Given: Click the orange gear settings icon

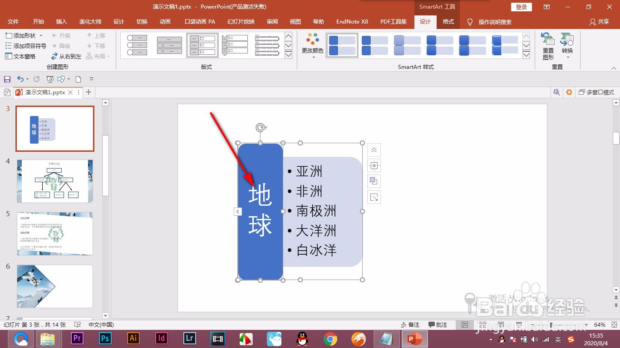Looking at the screenshot, I should (x=569, y=92).
